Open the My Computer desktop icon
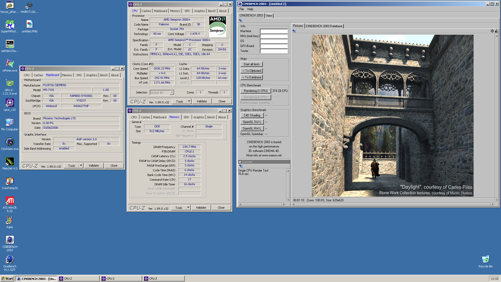Image resolution: width=501 pixels, height=282 pixels. point(10,125)
